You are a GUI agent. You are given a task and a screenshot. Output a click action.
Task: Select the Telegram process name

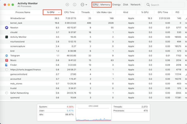(x=15, y=56)
